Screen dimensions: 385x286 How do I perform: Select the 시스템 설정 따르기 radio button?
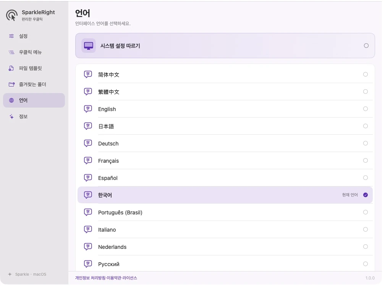[366, 46]
